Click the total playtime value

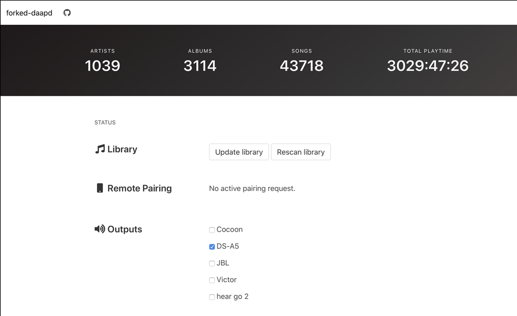(428, 66)
